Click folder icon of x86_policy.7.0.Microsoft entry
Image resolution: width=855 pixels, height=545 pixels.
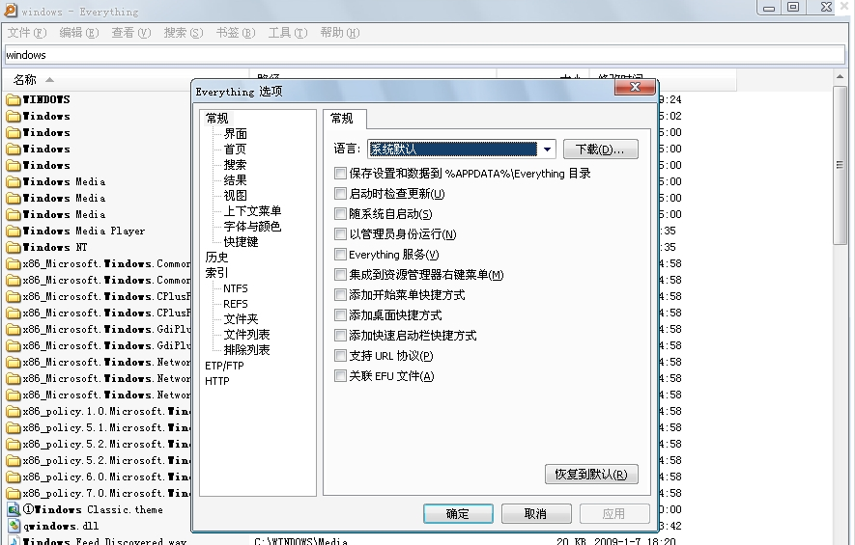tap(14, 493)
